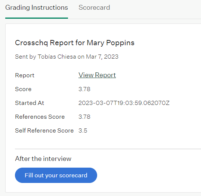Click the sender name Tobías Chiesa
This screenshot has height=196, width=201.
pyautogui.click(x=57, y=57)
